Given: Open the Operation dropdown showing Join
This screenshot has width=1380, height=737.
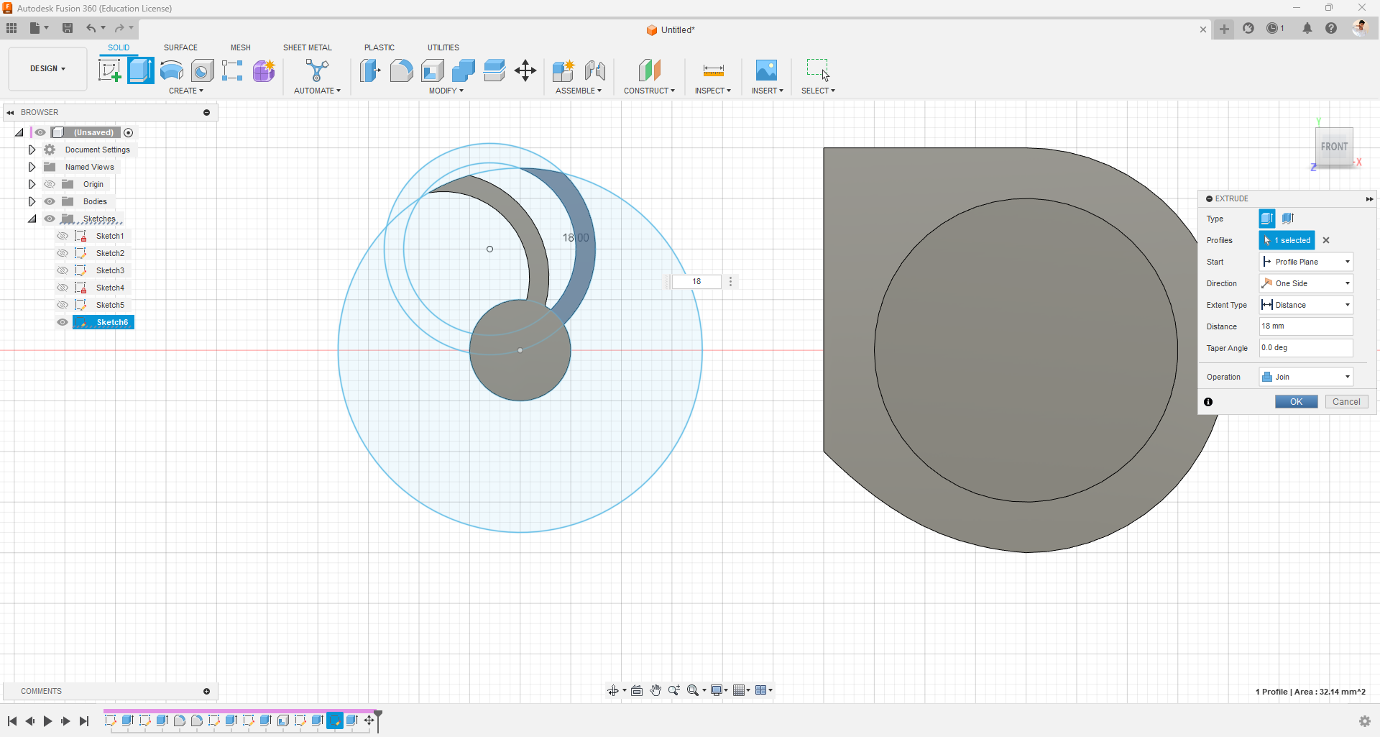Looking at the screenshot, I should (1306, 377).
